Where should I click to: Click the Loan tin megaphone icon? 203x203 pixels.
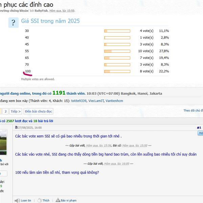[17, 201]
